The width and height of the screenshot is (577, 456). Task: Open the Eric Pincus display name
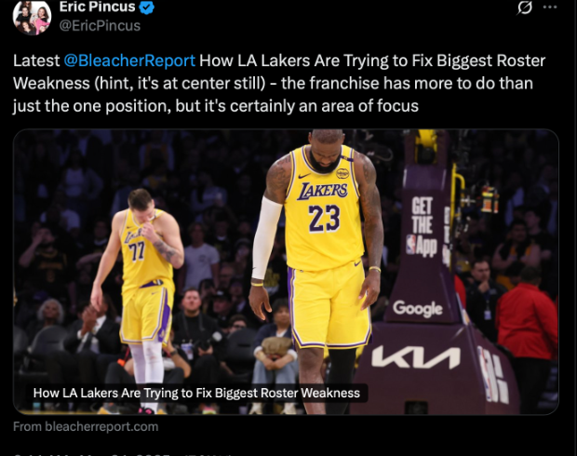pos(97,7)
